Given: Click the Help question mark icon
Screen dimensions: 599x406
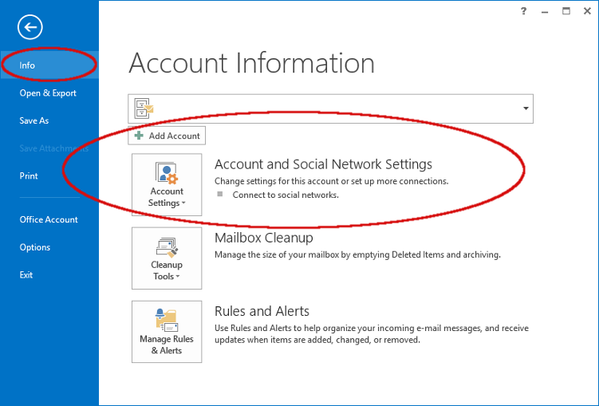Looking at the screenshot, I should [x=523, y=11].
